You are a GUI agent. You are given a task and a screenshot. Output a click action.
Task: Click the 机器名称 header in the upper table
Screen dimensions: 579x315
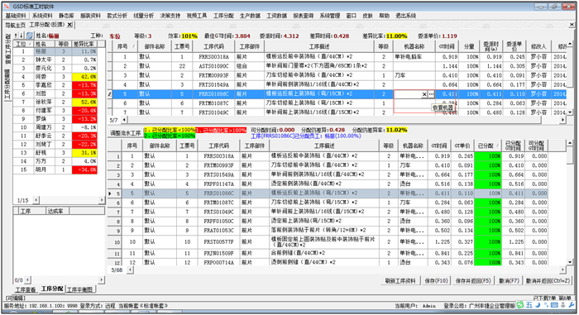tap(414, 46)
